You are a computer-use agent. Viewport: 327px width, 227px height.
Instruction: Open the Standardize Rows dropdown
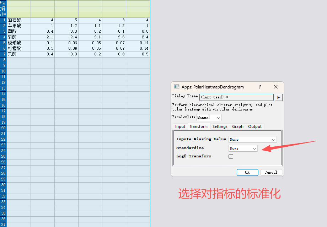(243, 148)
